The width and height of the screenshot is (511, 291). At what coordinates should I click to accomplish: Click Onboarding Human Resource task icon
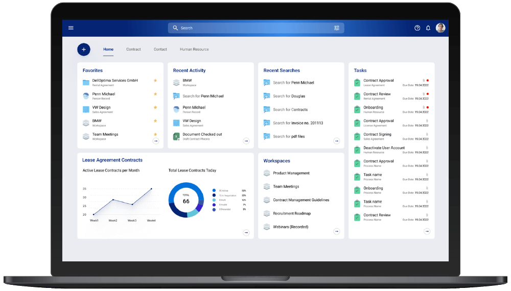click(x=357, y=109)
